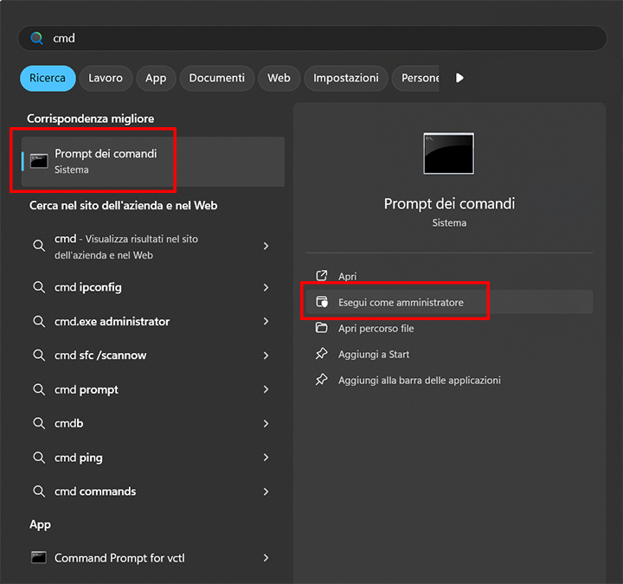623x584 pixels.
Task: Click the Aggiungi a Start pin icon
Action: pos(322,354)
